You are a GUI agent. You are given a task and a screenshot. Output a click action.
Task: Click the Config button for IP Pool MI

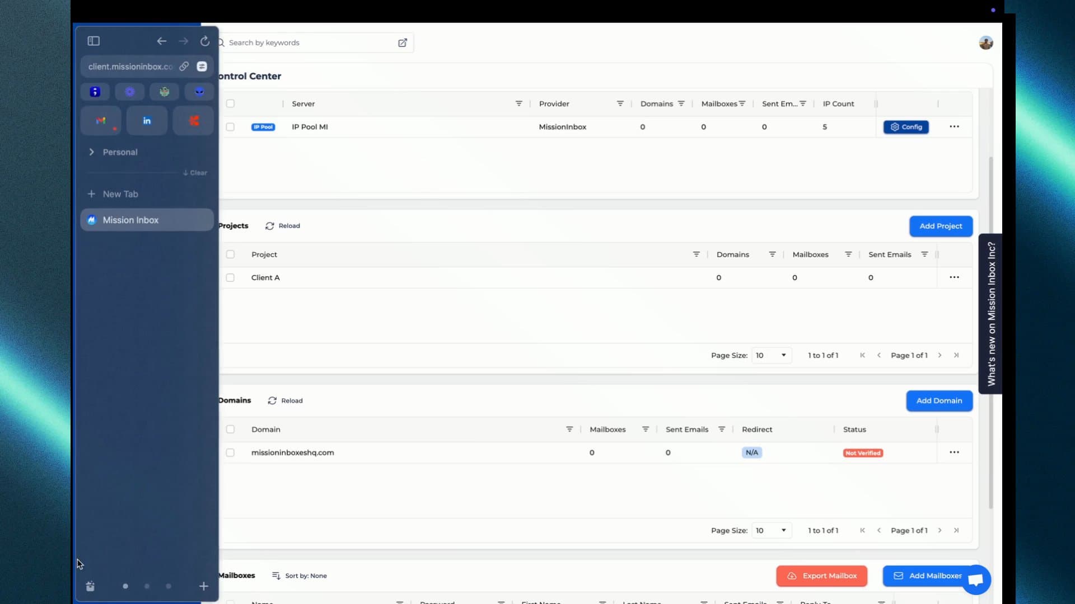(x=906, y=126)
